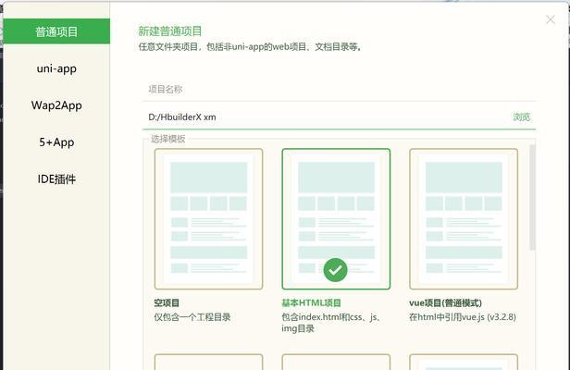Image resolution: width=570 pixels, height=370 pixels.
Task: Click the 浏览 browse link
Action: tap(522, 117)
